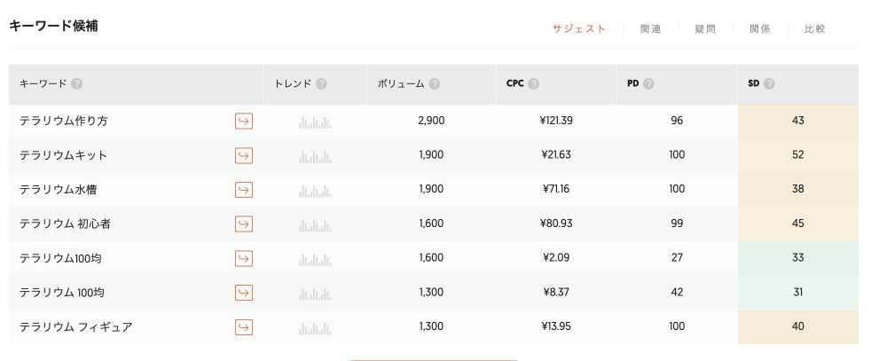Click help icon next to キーワード header

coord(77,84)
